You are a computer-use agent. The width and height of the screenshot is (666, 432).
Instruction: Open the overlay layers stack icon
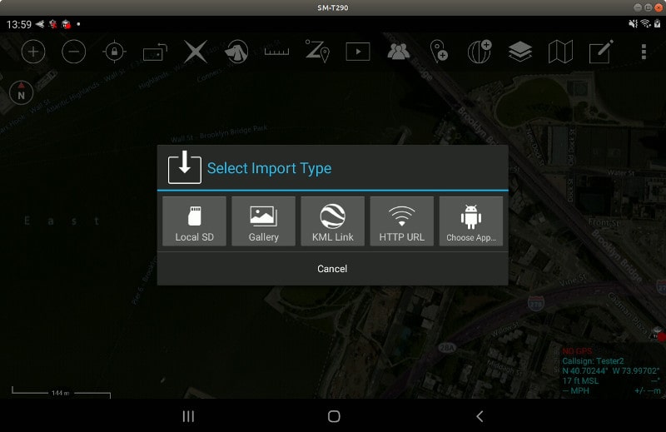519,52
